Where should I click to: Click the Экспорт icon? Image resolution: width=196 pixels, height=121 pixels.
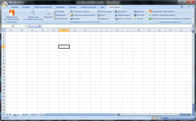pyautogui.click(x=135, y=15)
